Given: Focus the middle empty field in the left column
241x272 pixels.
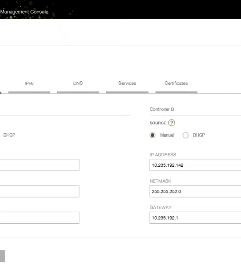Looking at the screenshot, I should tap(40, 191).
